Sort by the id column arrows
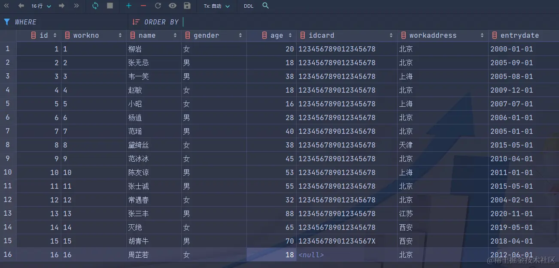Image resolution: width=559 pixels, height=268 pixels. click(55, 36)
